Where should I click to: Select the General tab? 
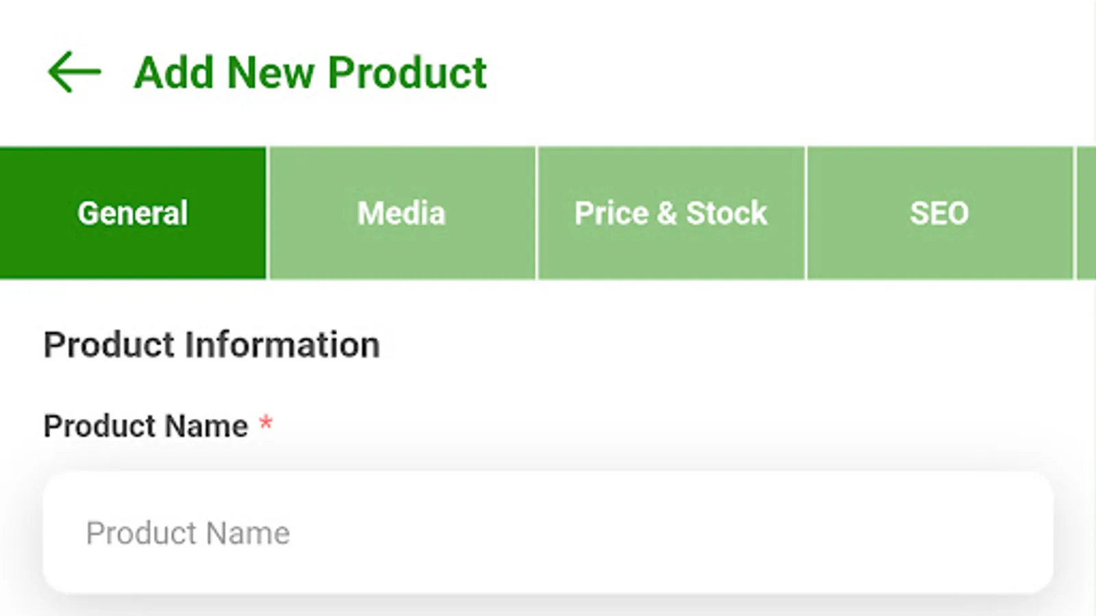(133, 213)
